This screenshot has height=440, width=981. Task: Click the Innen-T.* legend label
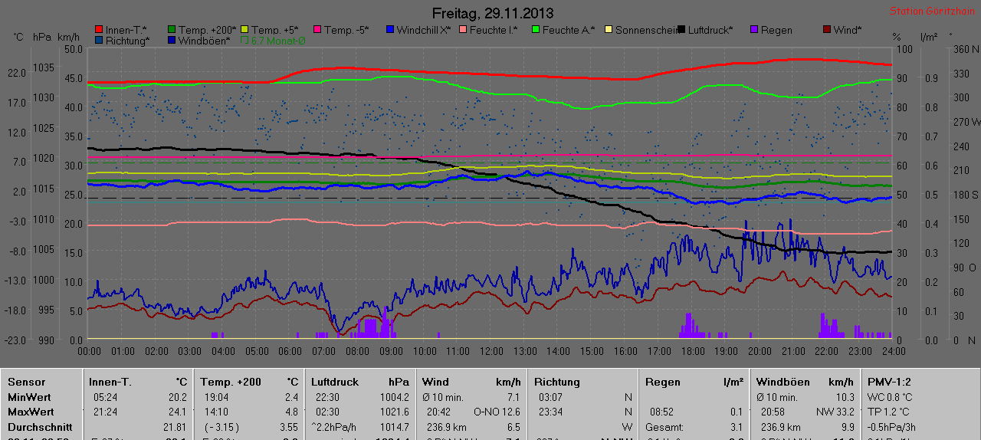126,30
